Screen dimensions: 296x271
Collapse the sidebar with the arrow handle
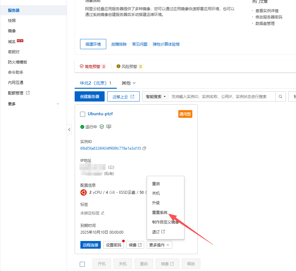tap(69, 130)
